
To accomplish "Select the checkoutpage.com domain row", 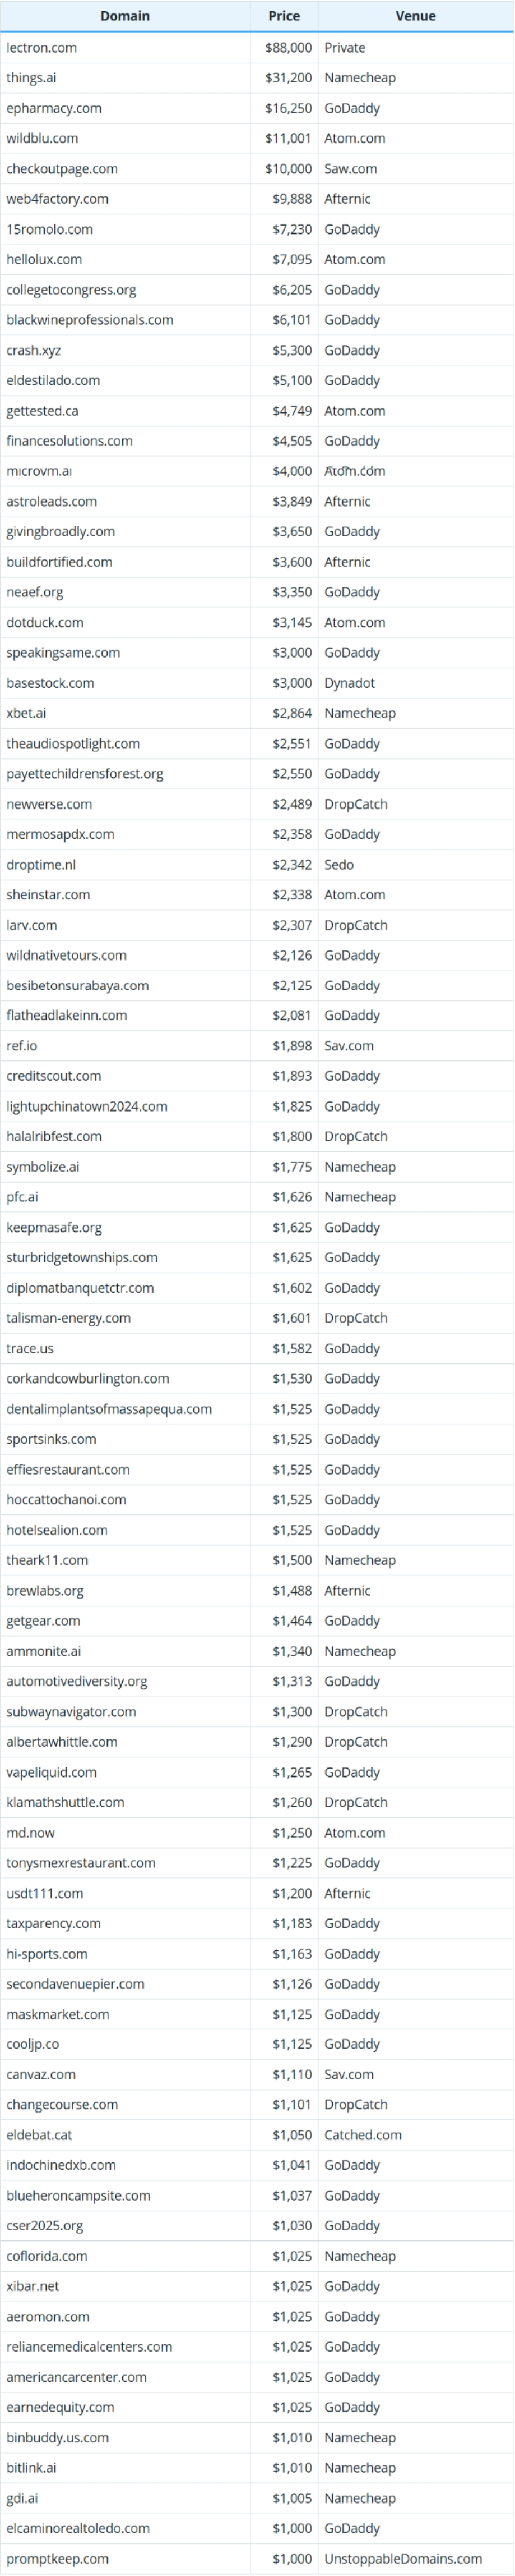I will click(x=62, y=169).
